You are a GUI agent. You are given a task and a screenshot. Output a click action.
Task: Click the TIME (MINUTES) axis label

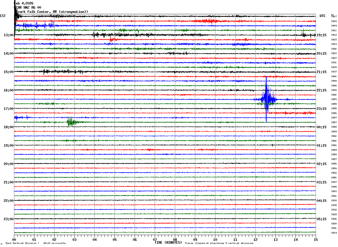pos(168,243)
